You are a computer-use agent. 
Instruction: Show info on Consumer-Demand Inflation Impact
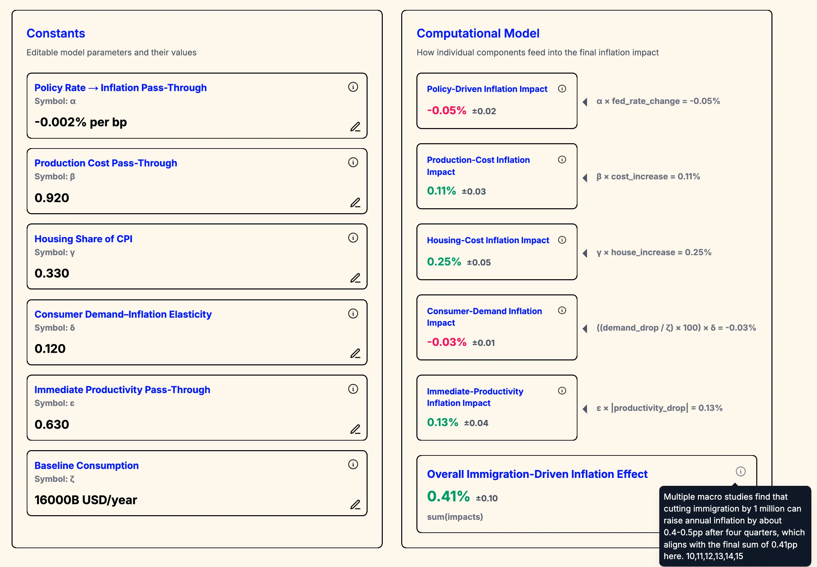[562, 311]
